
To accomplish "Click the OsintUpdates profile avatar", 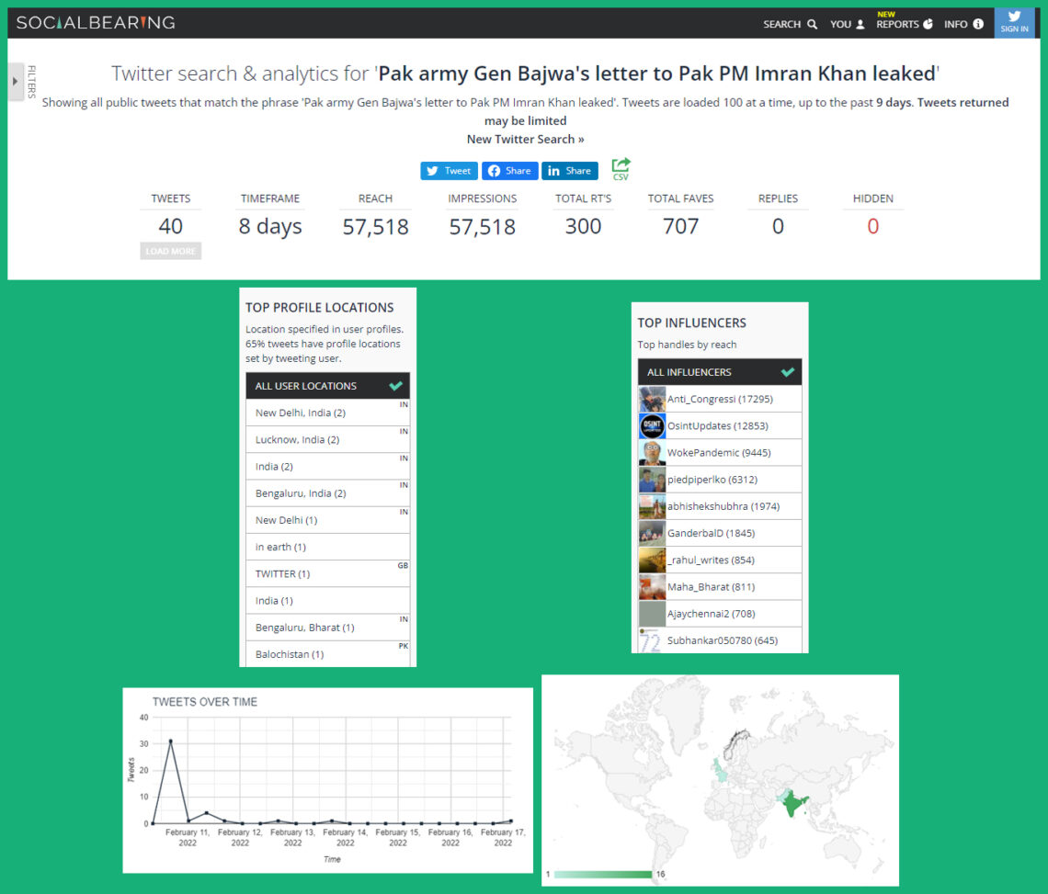I will coord(652,426).
